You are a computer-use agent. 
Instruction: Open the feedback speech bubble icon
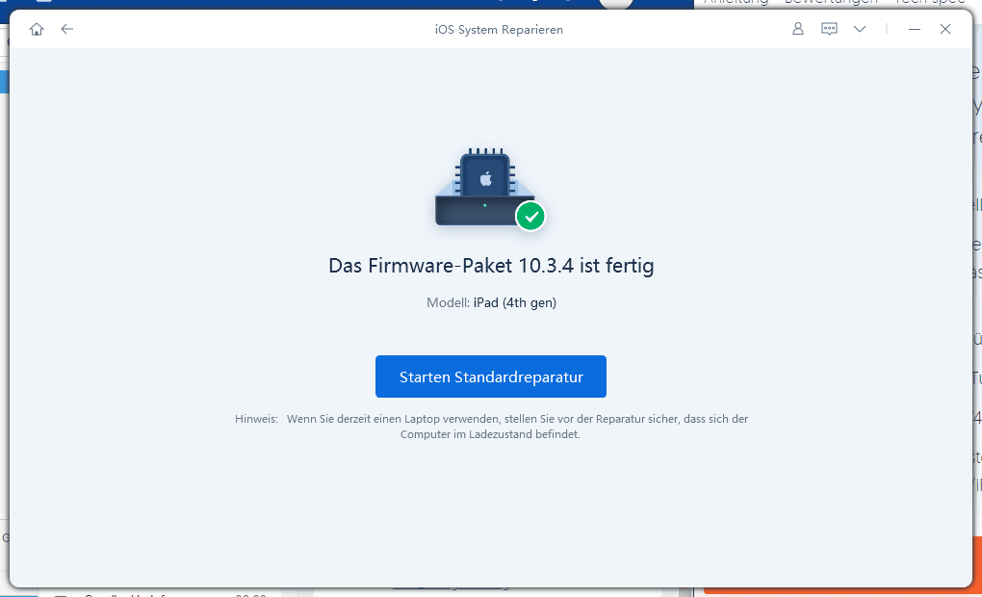click(829, 30)
